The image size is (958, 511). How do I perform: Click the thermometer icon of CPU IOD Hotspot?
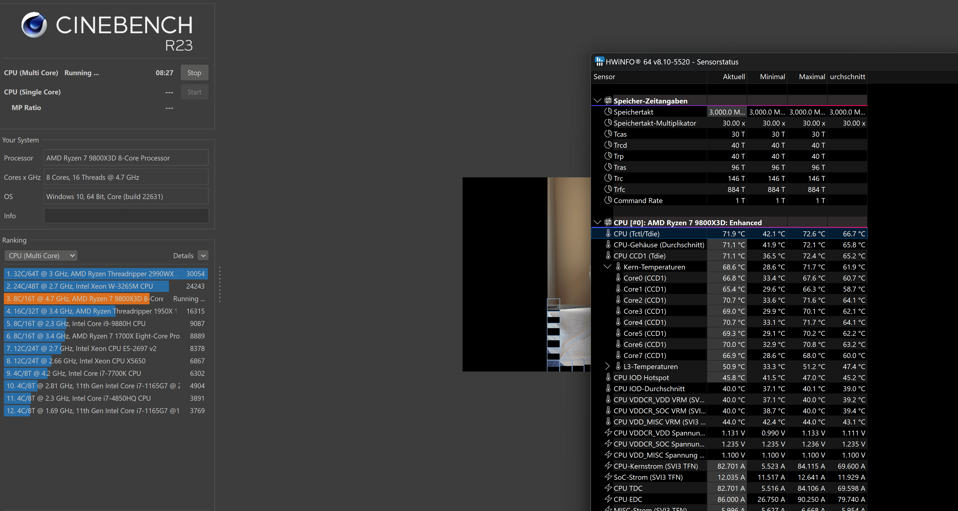click(x=608, y=377)
